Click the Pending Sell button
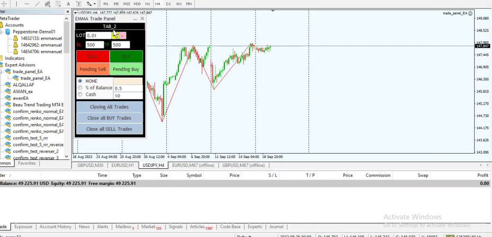 93,69
